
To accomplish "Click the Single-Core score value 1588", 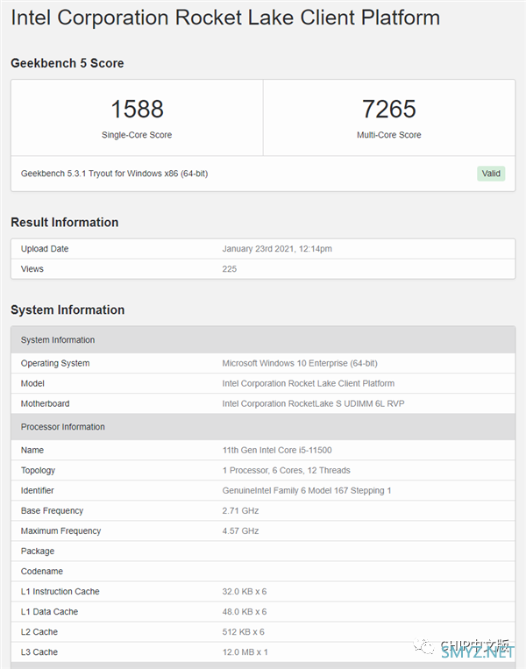I will pyautogui.click(x=137, y=109).
